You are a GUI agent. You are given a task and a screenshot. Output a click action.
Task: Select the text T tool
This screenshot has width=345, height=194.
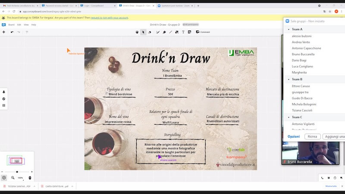click(183, 32)
